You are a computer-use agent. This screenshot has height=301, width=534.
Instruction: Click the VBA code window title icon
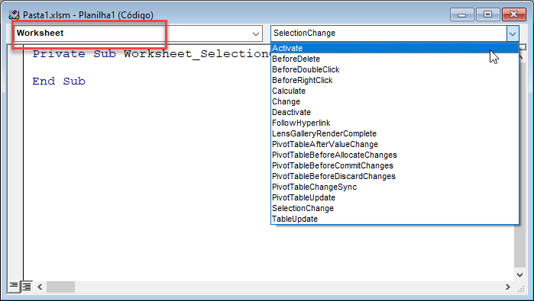(x=14, y=15)
